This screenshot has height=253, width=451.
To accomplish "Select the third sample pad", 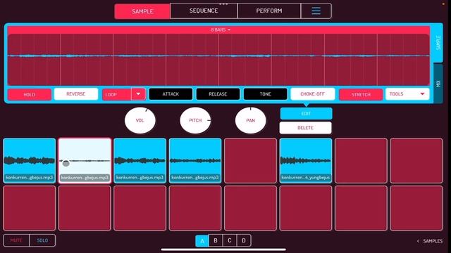I will pos(140,161).
